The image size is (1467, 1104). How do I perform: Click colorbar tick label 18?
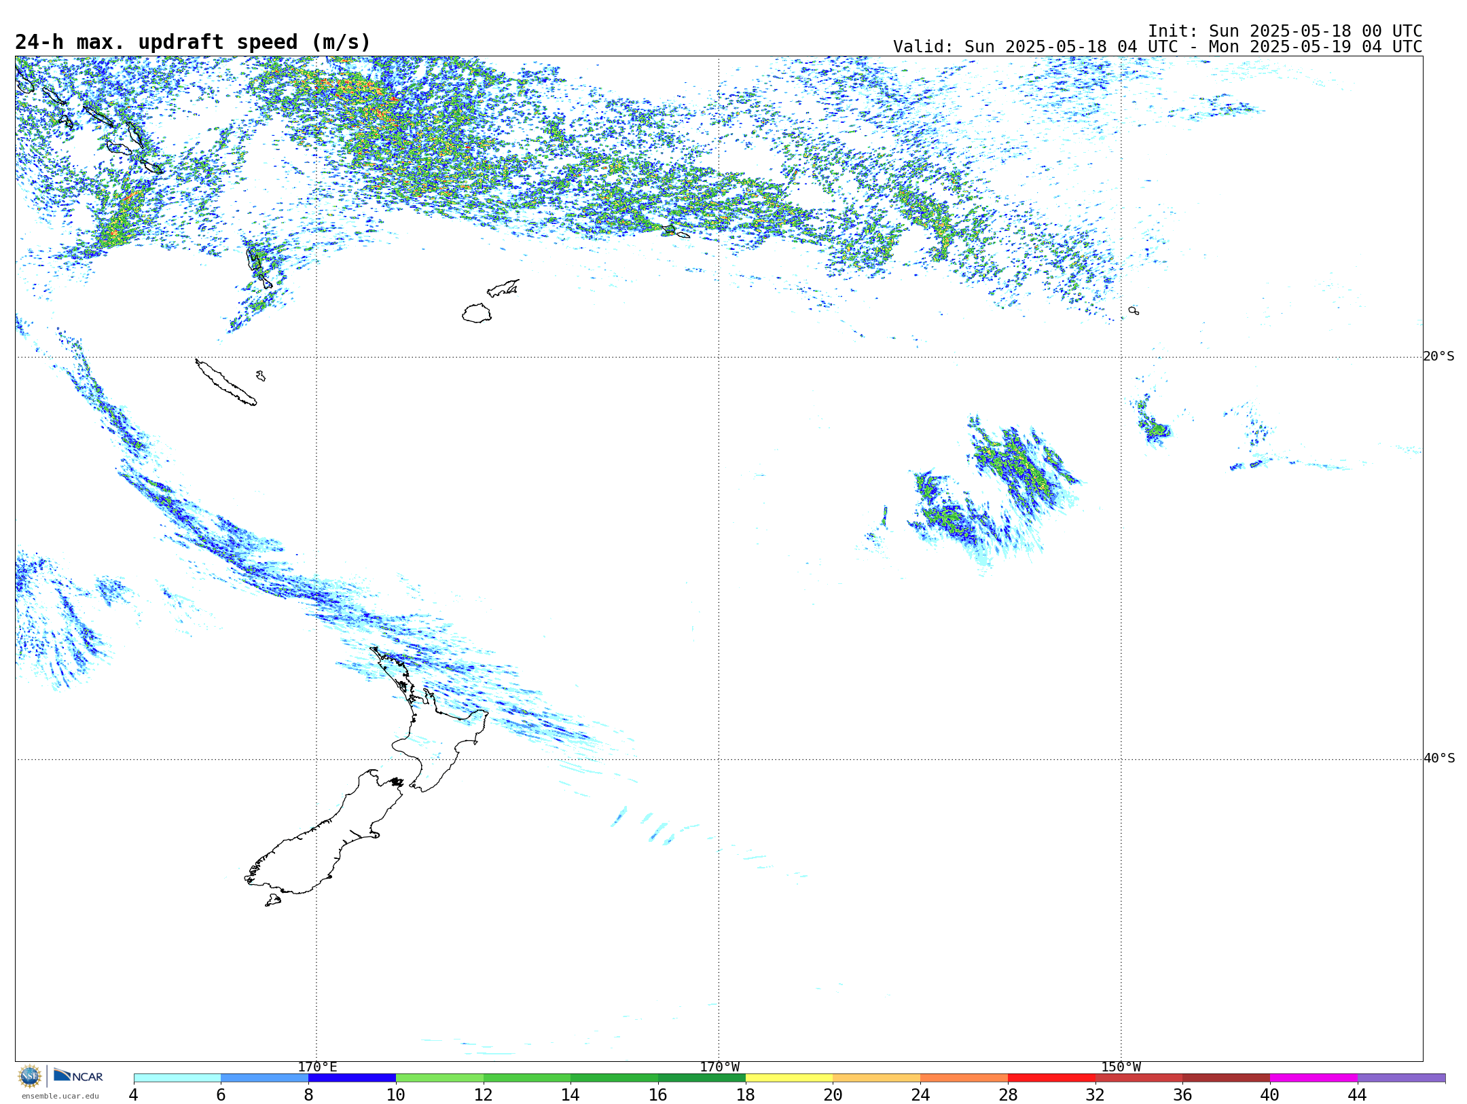[x=745, y=1094]
